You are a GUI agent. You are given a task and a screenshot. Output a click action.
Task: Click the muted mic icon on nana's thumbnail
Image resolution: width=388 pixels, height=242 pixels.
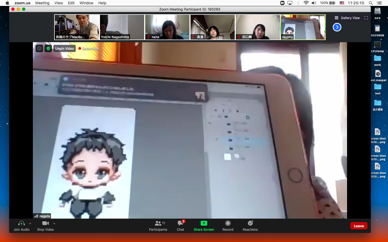pyautogui.click(x=148, y=37)
